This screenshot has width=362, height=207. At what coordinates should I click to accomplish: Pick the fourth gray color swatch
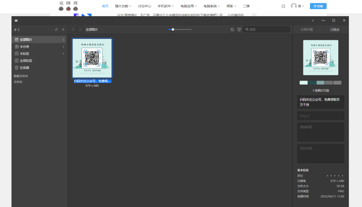[x=329, y=83]
